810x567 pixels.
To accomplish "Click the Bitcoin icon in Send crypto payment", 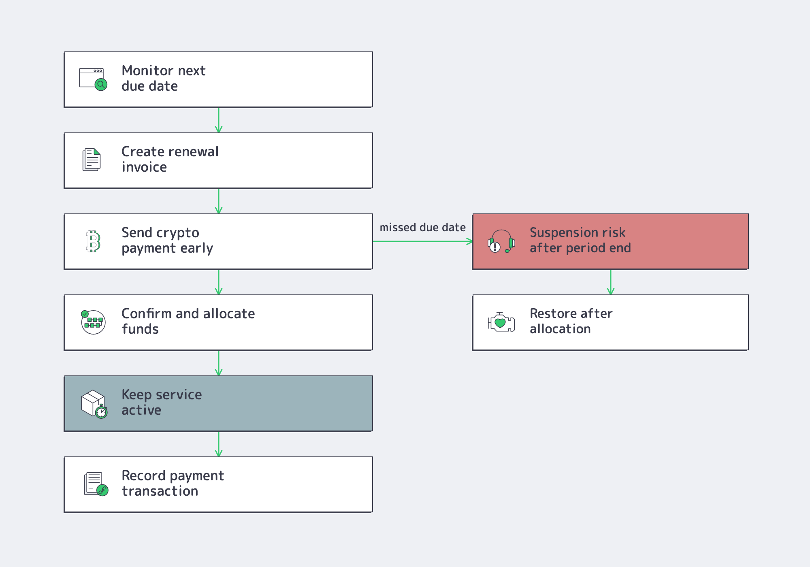I will click(93, 241).
